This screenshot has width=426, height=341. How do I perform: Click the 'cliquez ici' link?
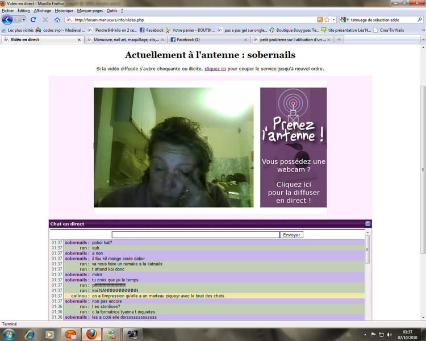point(215,69)
